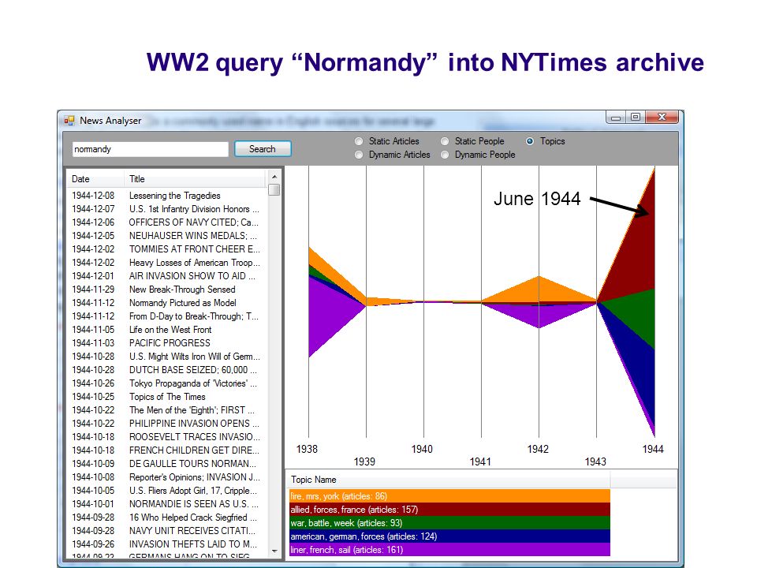This screenshot has height=568, width=757.
Task: Select 'Reporter's Opinions; INVASION' article
Action: [166, 477]
